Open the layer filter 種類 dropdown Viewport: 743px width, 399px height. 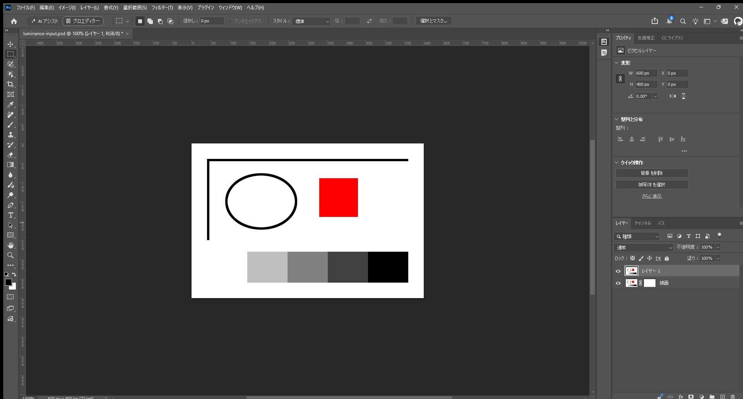click(637, 236)
